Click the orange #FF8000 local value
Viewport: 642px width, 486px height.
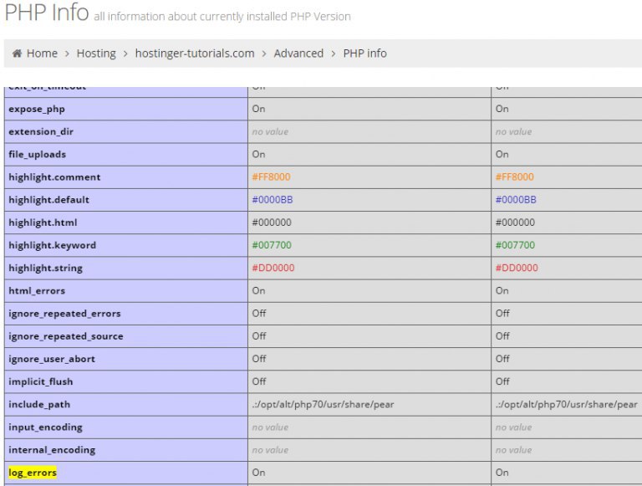[x=271, y=177]
